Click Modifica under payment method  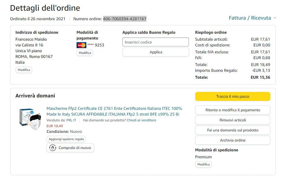pyautogui.click(x=85, y=53)
